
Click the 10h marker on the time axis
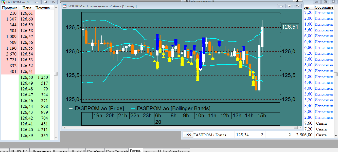point(200,116)
